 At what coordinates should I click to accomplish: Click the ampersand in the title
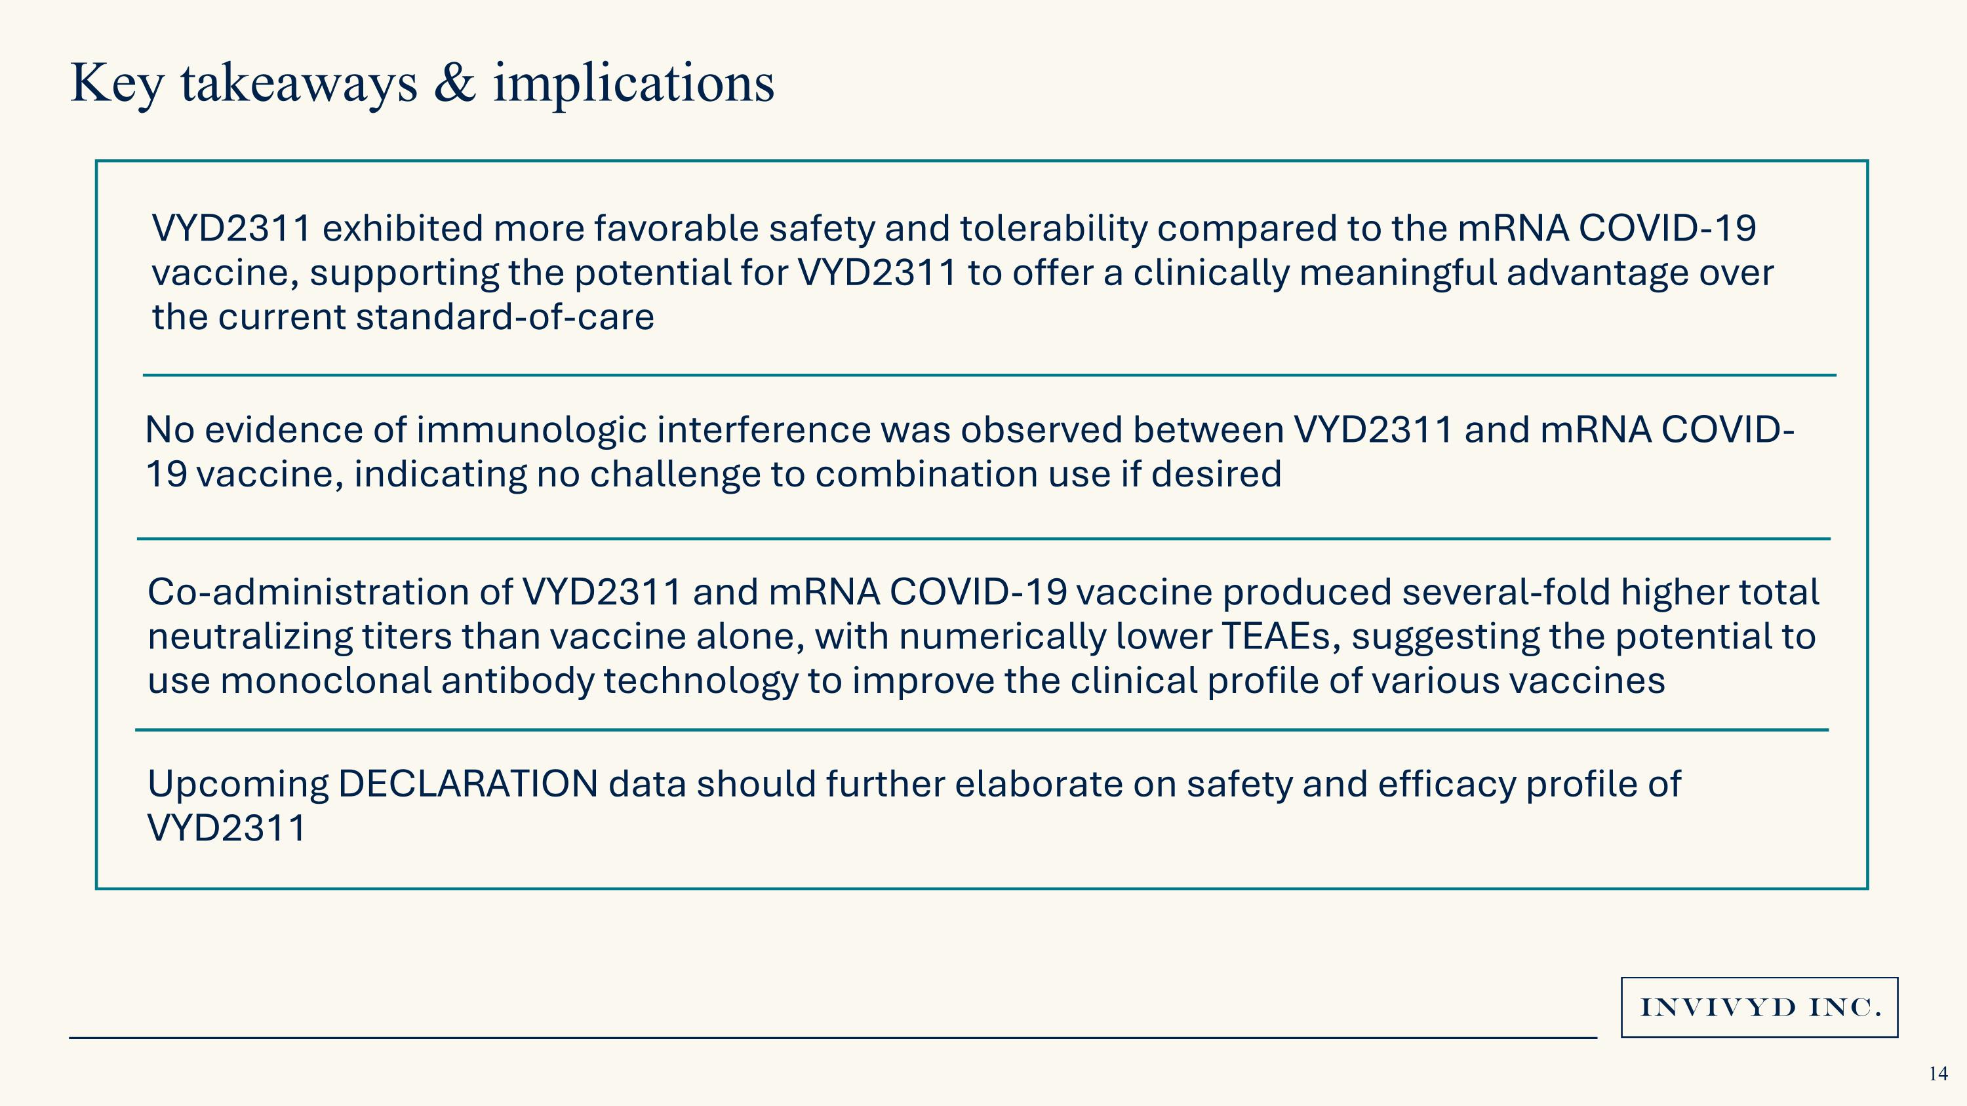455,83
